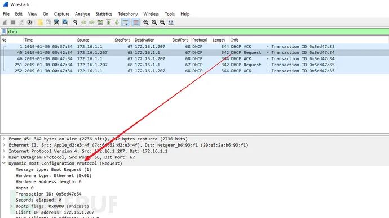Screen dimensions: 389x218
Task: Expand the Ethernet II details row
Action: (4, 145)
